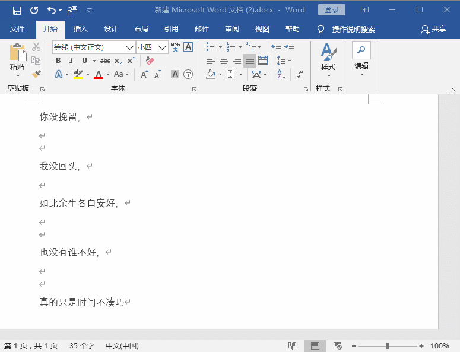The image size is (460, 352).
Task: Insert enclosed character icon
Action: tap(188, 74)
